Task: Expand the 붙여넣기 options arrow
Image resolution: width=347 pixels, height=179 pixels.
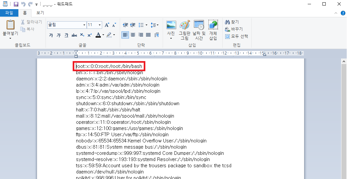Action: (x=10, y=39)
